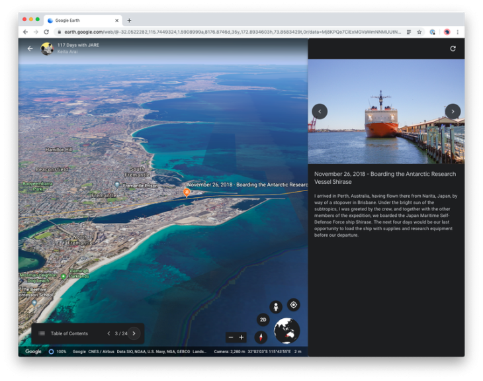Select the Google Earth browser tab
This screenshot has height=381, width=483.
click(x=83, y=21)
